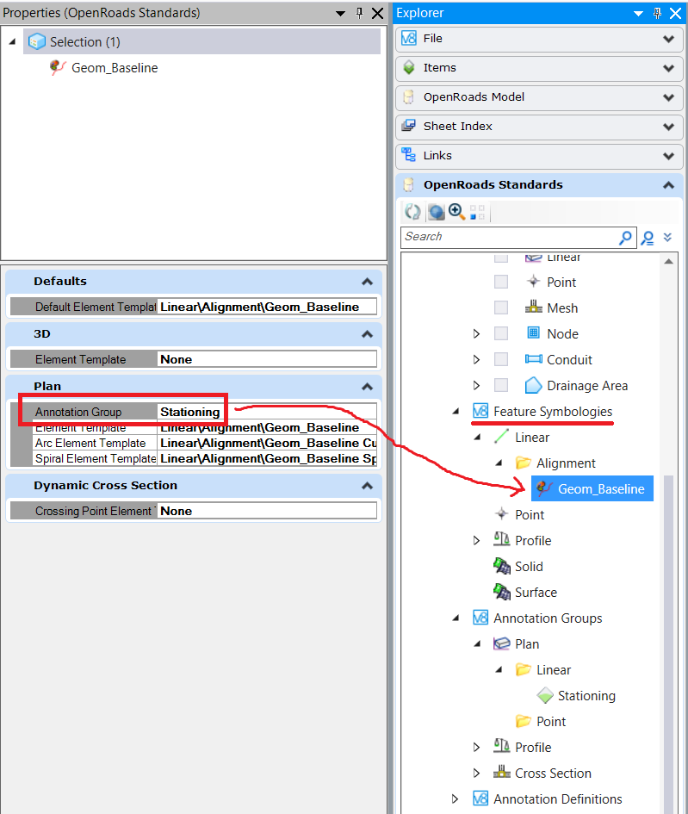Collapse the Plan properties group
688x814 pixels.
coord(368,386)
